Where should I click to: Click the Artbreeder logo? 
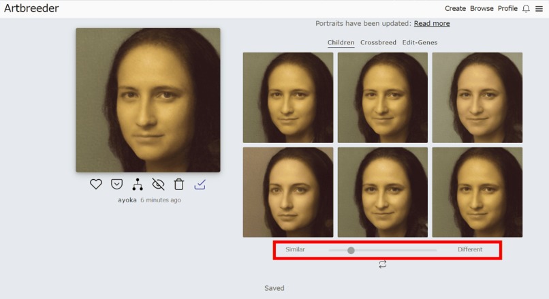[x=31, y=8]
